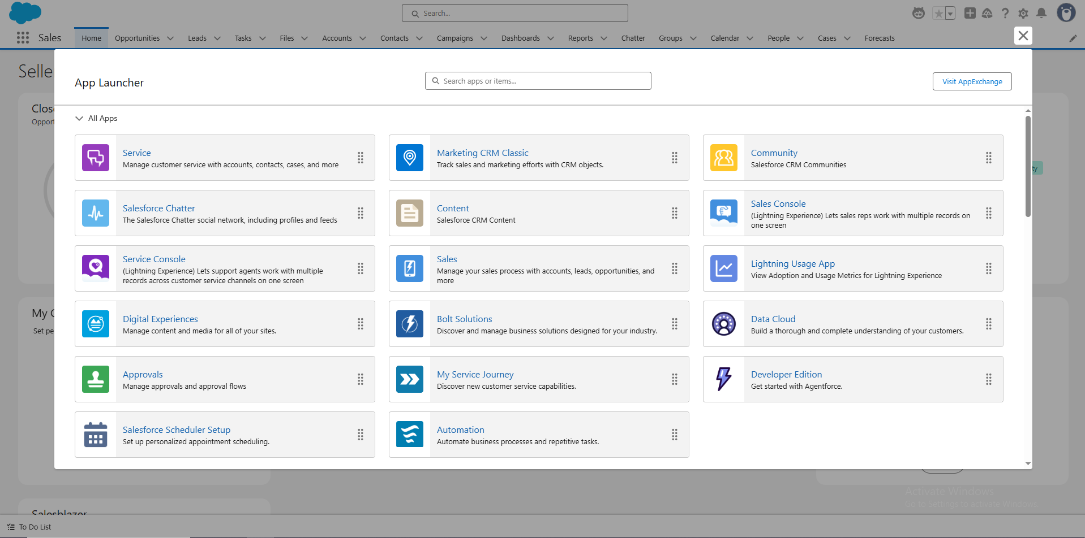
Task: Click the Visit AppExchange button
Action: pyautogui.click(x=972, y=81)
